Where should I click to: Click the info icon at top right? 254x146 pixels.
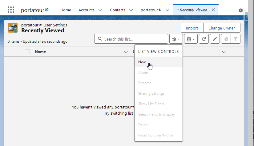pyautogui.click(x=240, y=10)
